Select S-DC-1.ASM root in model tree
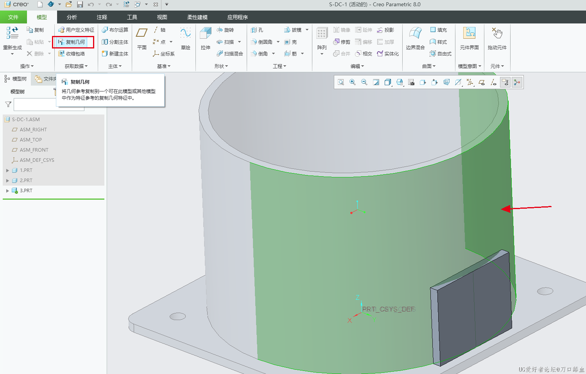 pyautogui.click(x=26, y=120)
